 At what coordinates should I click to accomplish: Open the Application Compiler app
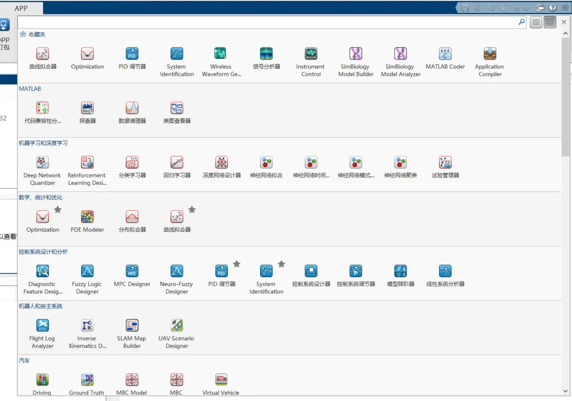coord(489,62)
